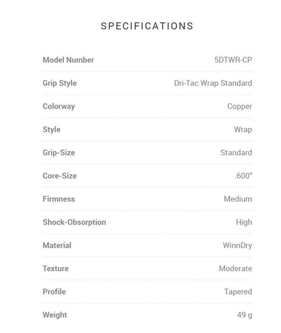This screenshot has height=333, width=281.
Task: Click the Copper colorway value
Action: [x=240, y=107]
